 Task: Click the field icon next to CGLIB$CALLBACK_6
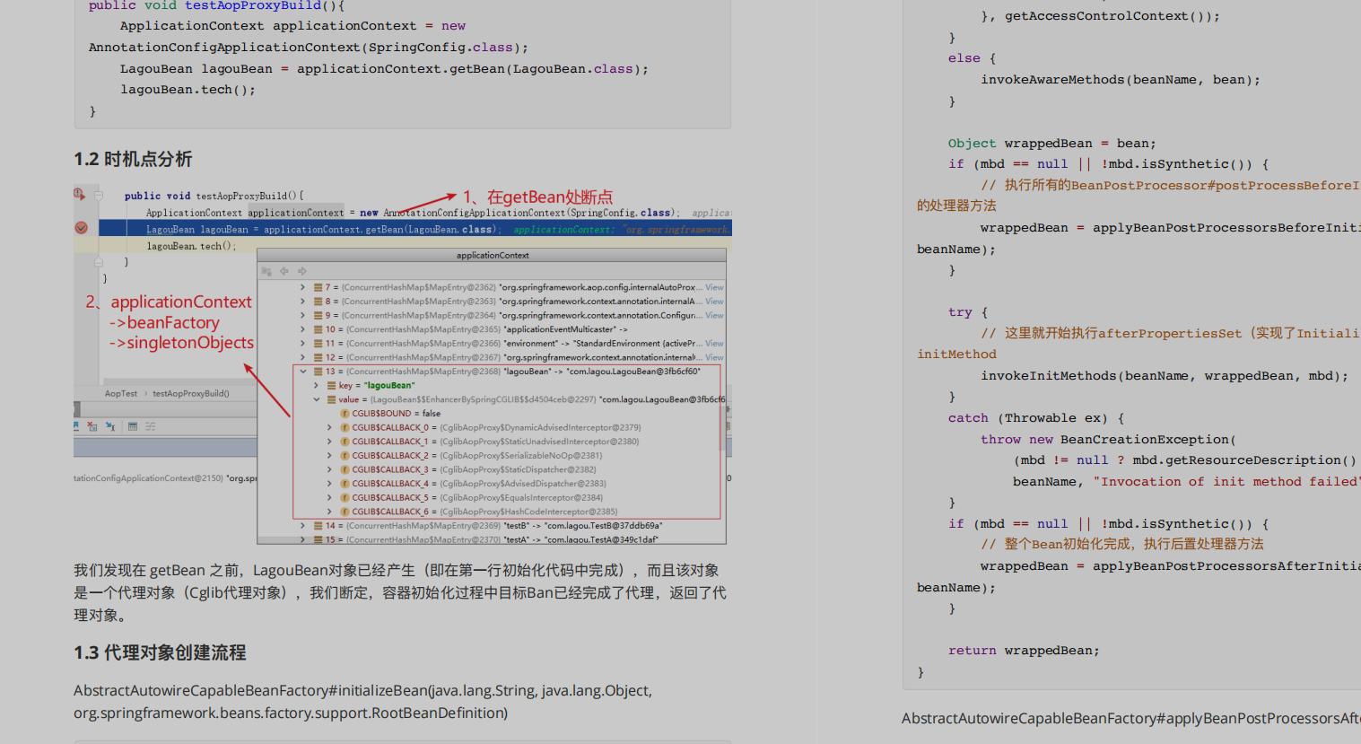coord(345,512)
